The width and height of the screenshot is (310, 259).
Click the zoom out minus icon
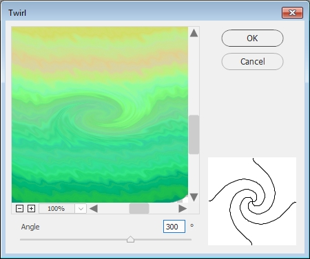[19, 209]
